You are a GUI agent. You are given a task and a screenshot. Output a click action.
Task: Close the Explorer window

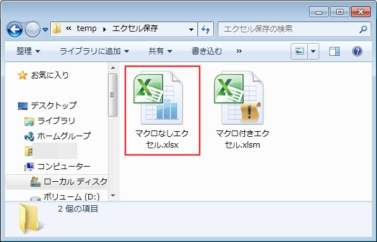pos(360,12)
